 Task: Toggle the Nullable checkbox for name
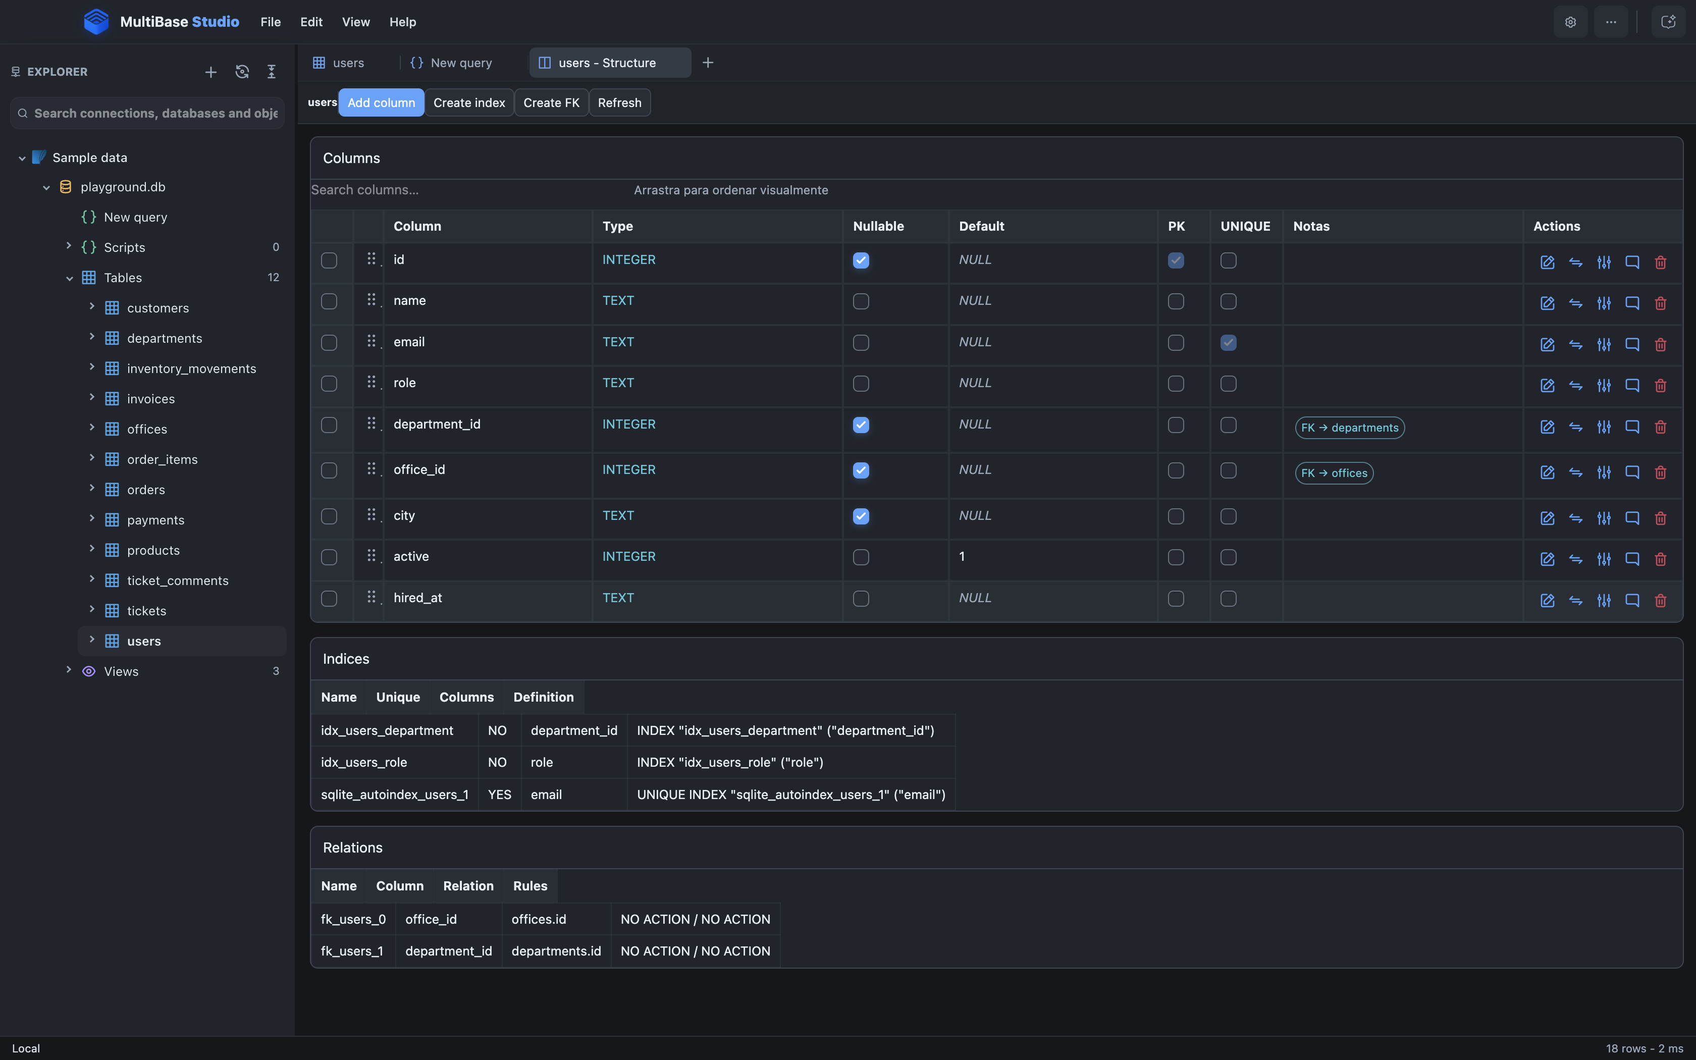(x=861, y=301)
